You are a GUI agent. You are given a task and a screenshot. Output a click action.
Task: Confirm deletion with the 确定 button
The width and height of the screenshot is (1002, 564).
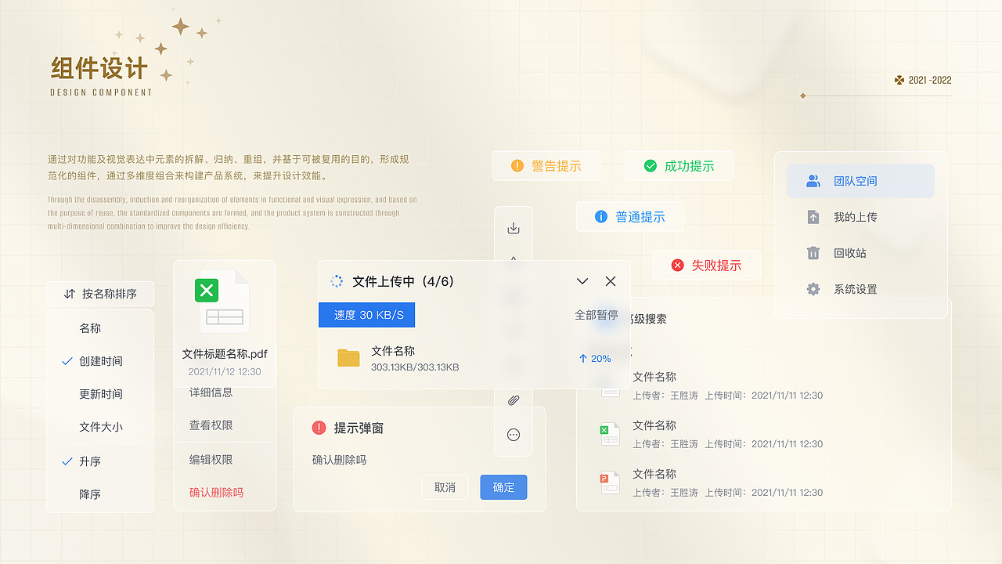click(503, 486)
